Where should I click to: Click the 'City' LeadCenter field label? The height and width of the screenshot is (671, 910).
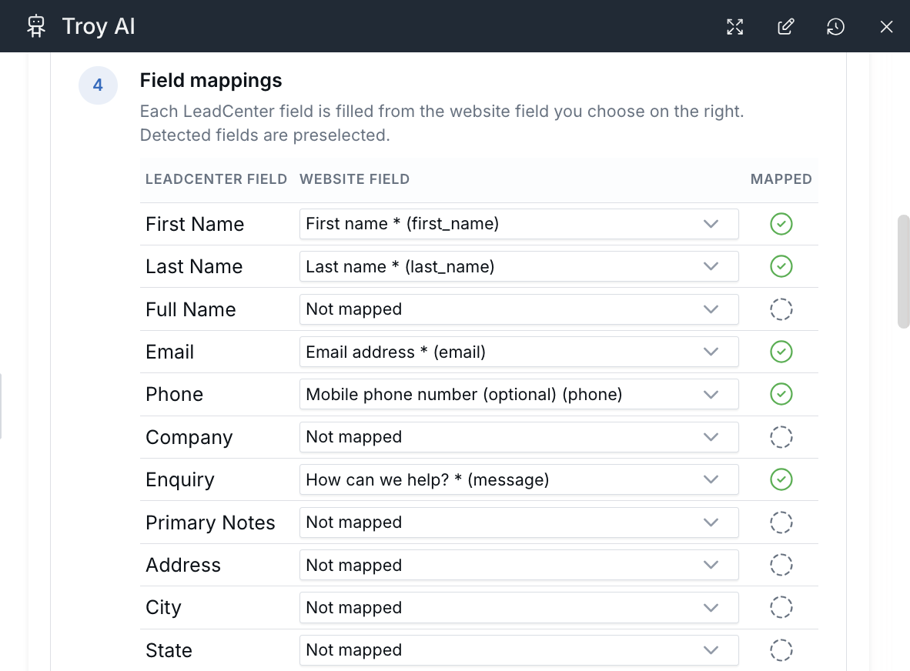163,608
